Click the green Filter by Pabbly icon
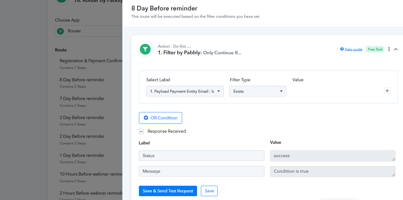 coord(145,49)
